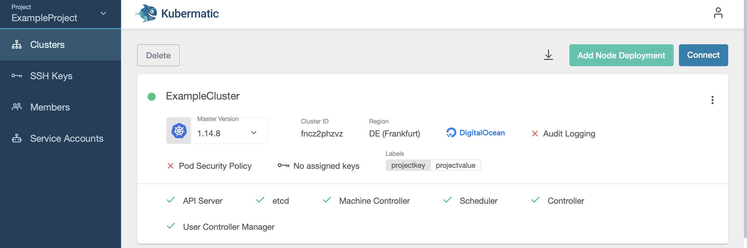
Task: Click the Controller status text
Action: [566, 201]
